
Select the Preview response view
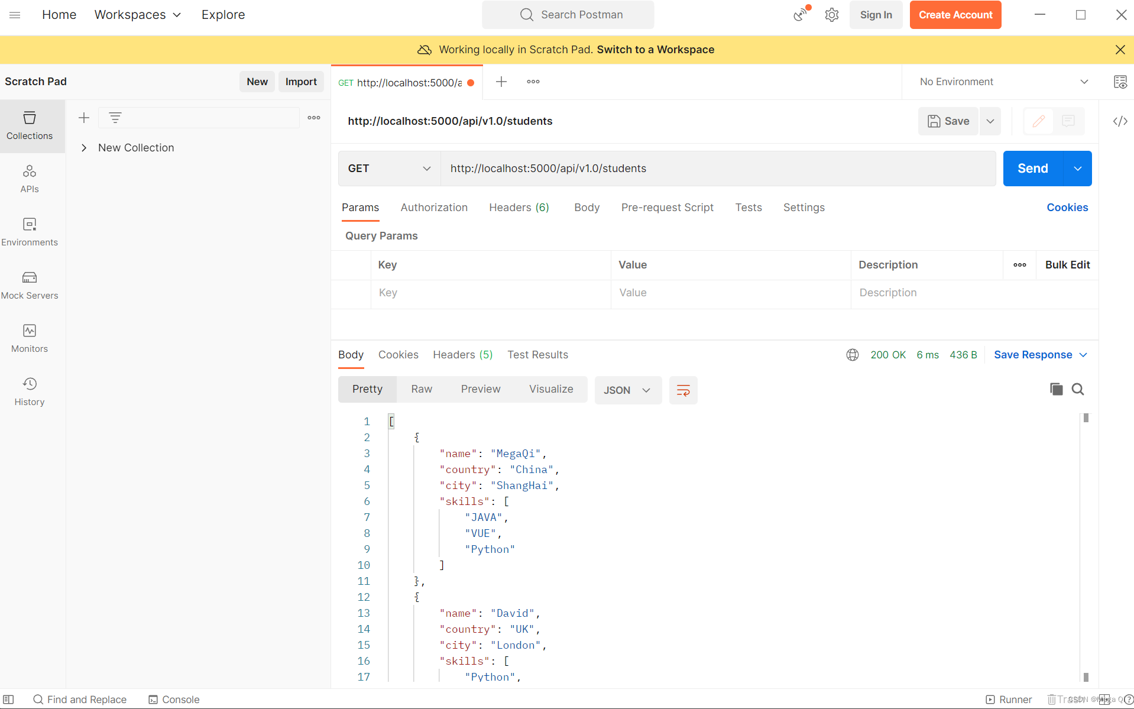481,389
